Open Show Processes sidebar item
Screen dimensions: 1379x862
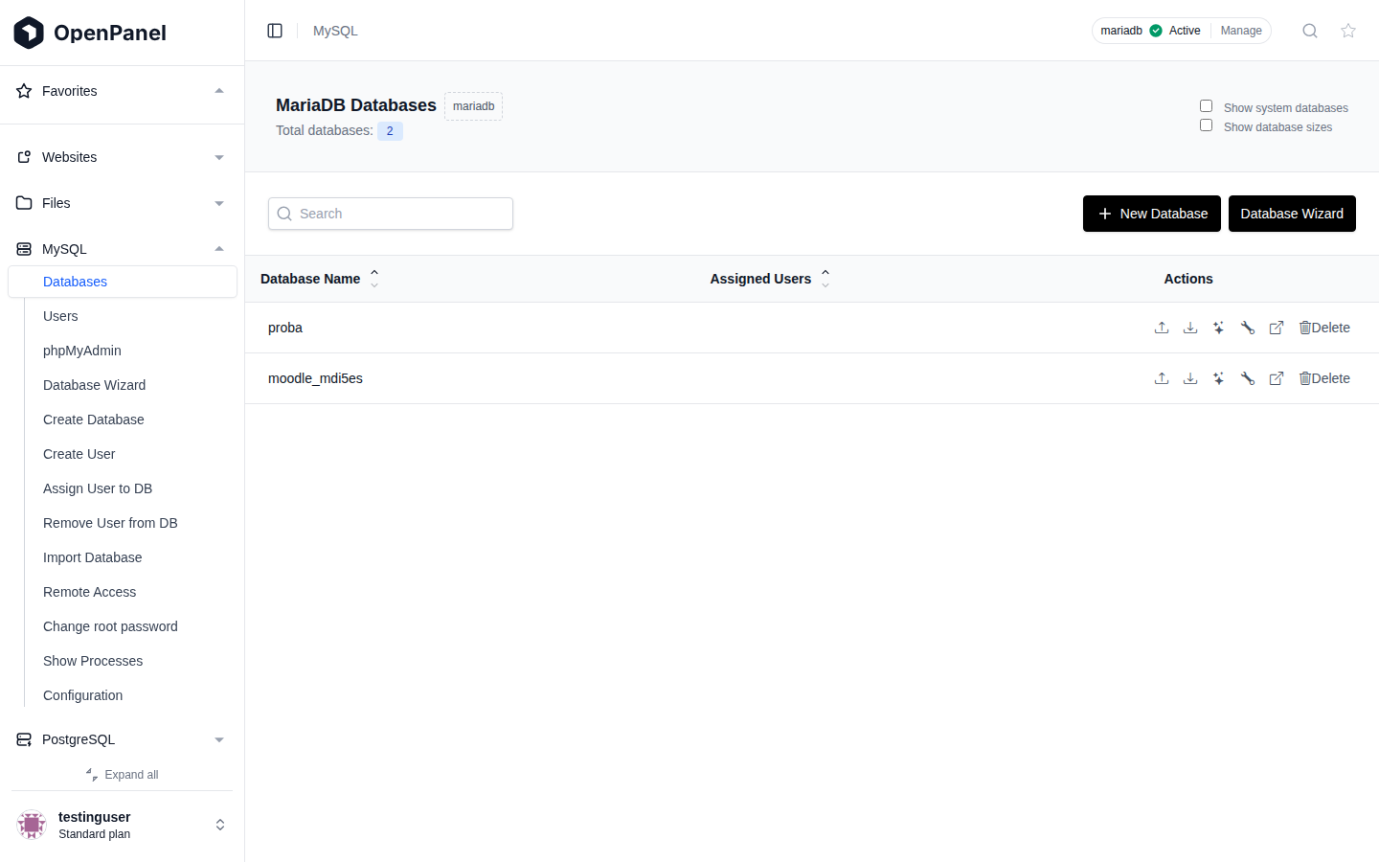click(93, 661)
